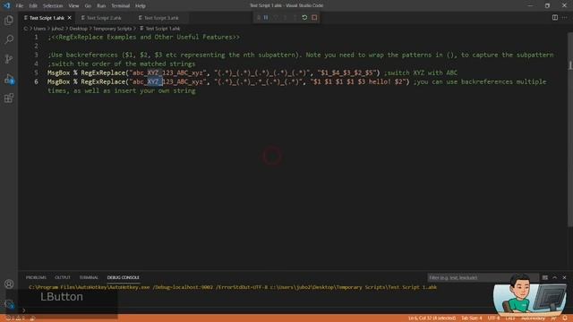
Task: Open the Accounts menu in activity bar
Action: tap(9, 284)
